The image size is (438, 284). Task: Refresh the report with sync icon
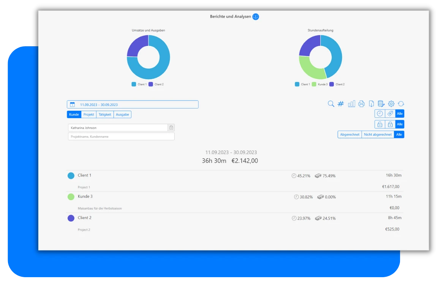pos(401,104)
